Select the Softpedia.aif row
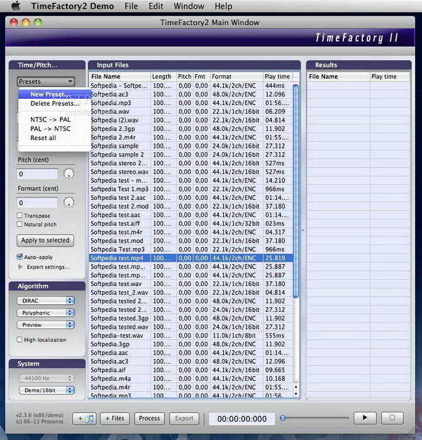Viewport: 422px width, 440px height. 191,370
